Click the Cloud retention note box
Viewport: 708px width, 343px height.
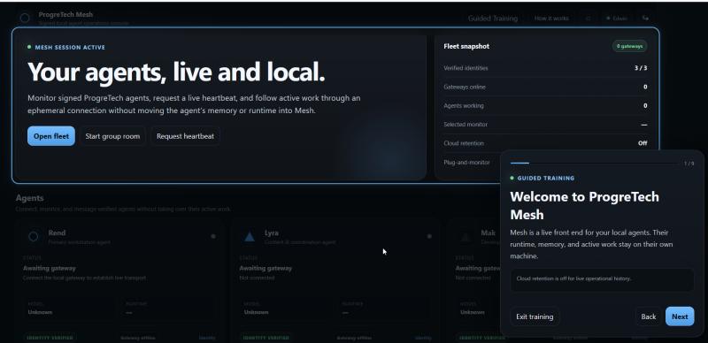[602, 279]
